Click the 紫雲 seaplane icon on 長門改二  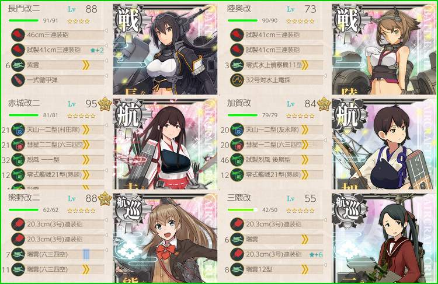pos(18,65)
